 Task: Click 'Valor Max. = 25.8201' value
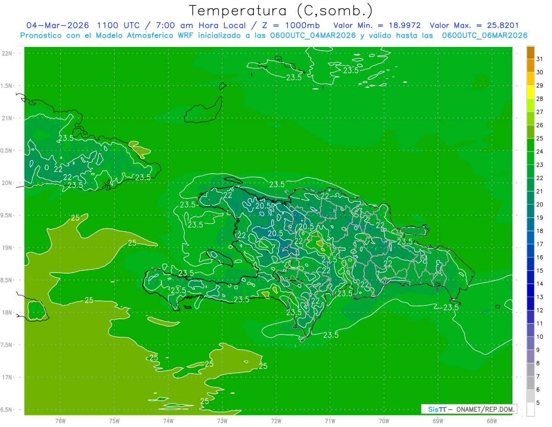point(474,25)
